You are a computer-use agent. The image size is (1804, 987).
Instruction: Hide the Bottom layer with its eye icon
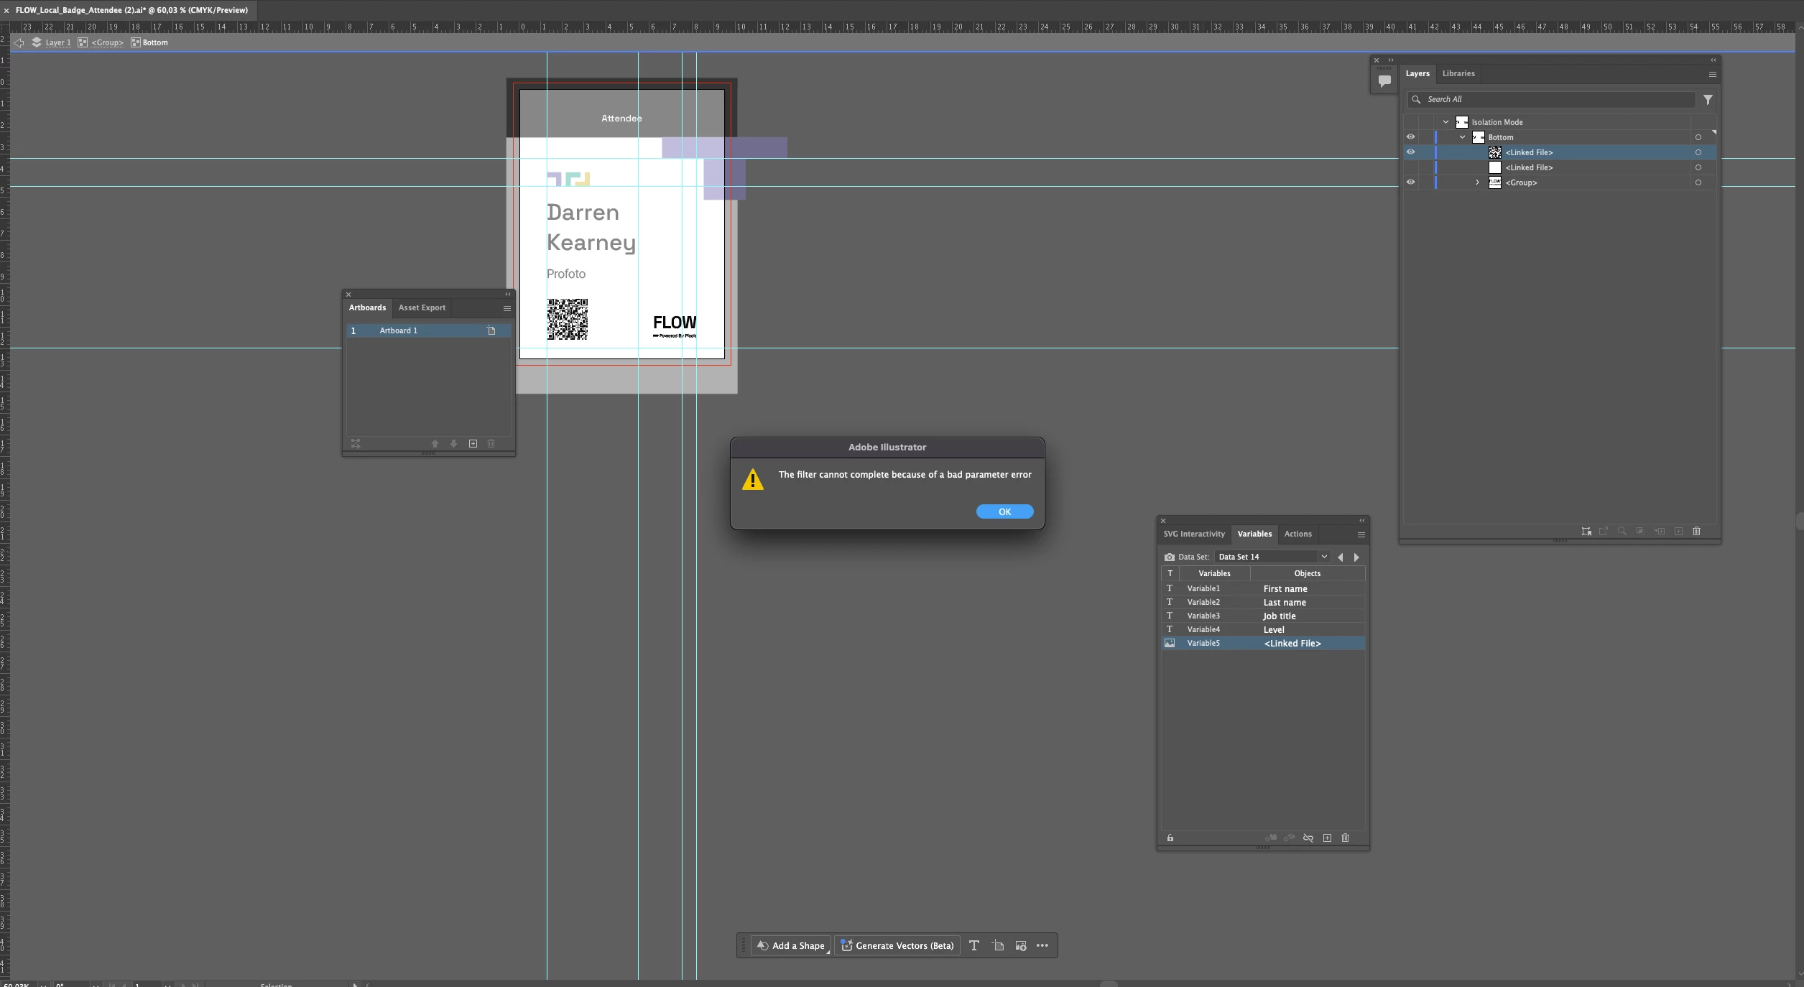tap(1410, 137)
